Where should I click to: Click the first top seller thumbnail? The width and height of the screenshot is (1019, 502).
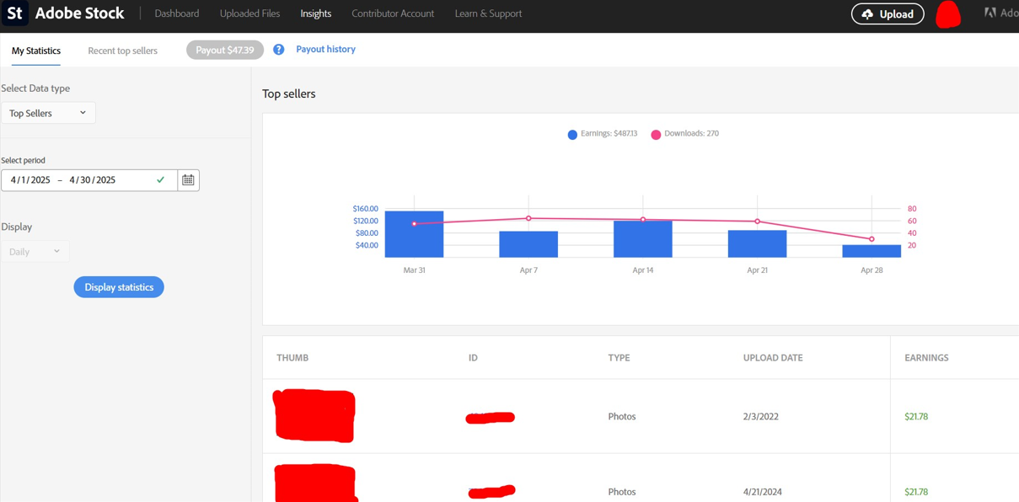point(314,415)
